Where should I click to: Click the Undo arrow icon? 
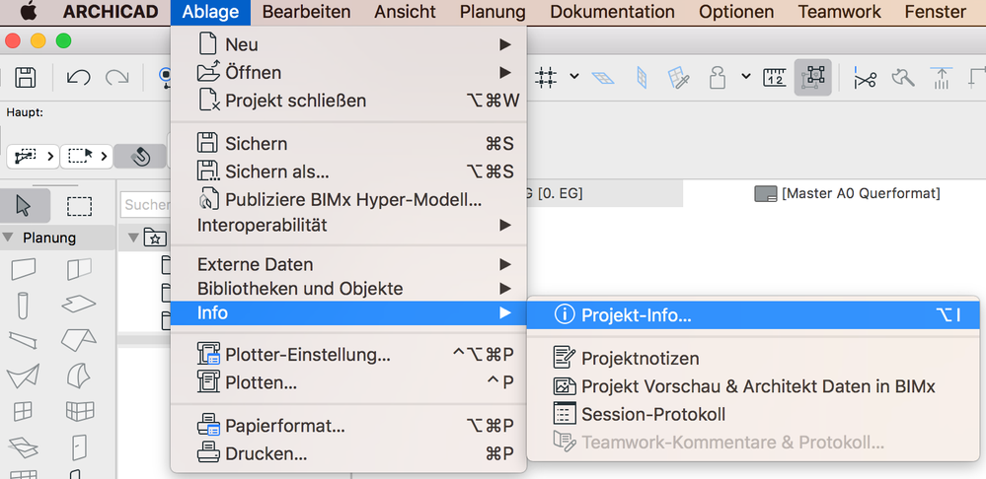pyautogui.click(x=79, y=77)
